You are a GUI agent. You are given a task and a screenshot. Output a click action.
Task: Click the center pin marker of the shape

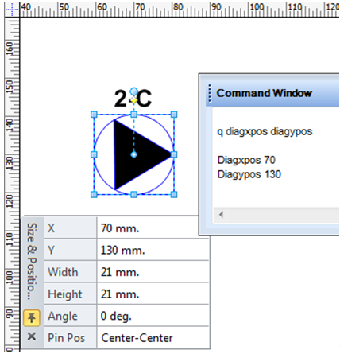point(134,154)
